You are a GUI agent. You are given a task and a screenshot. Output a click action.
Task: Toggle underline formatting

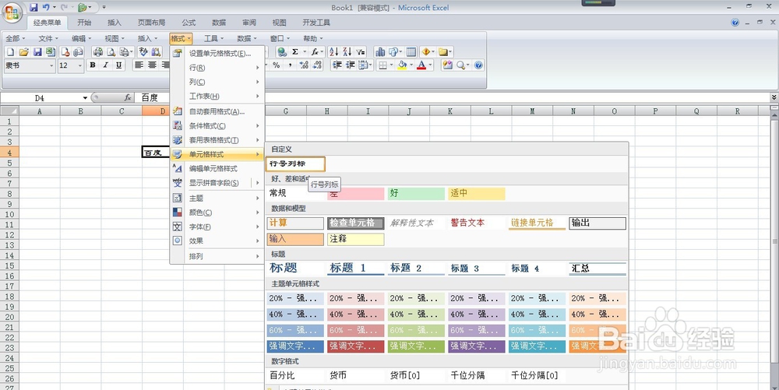[x=118, y=65]
